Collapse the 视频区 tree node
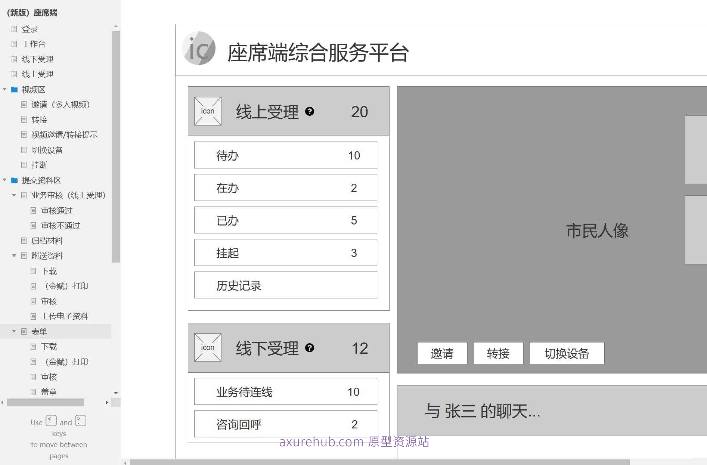The height and width of the screenshot is (465, 707). (4, 89)
